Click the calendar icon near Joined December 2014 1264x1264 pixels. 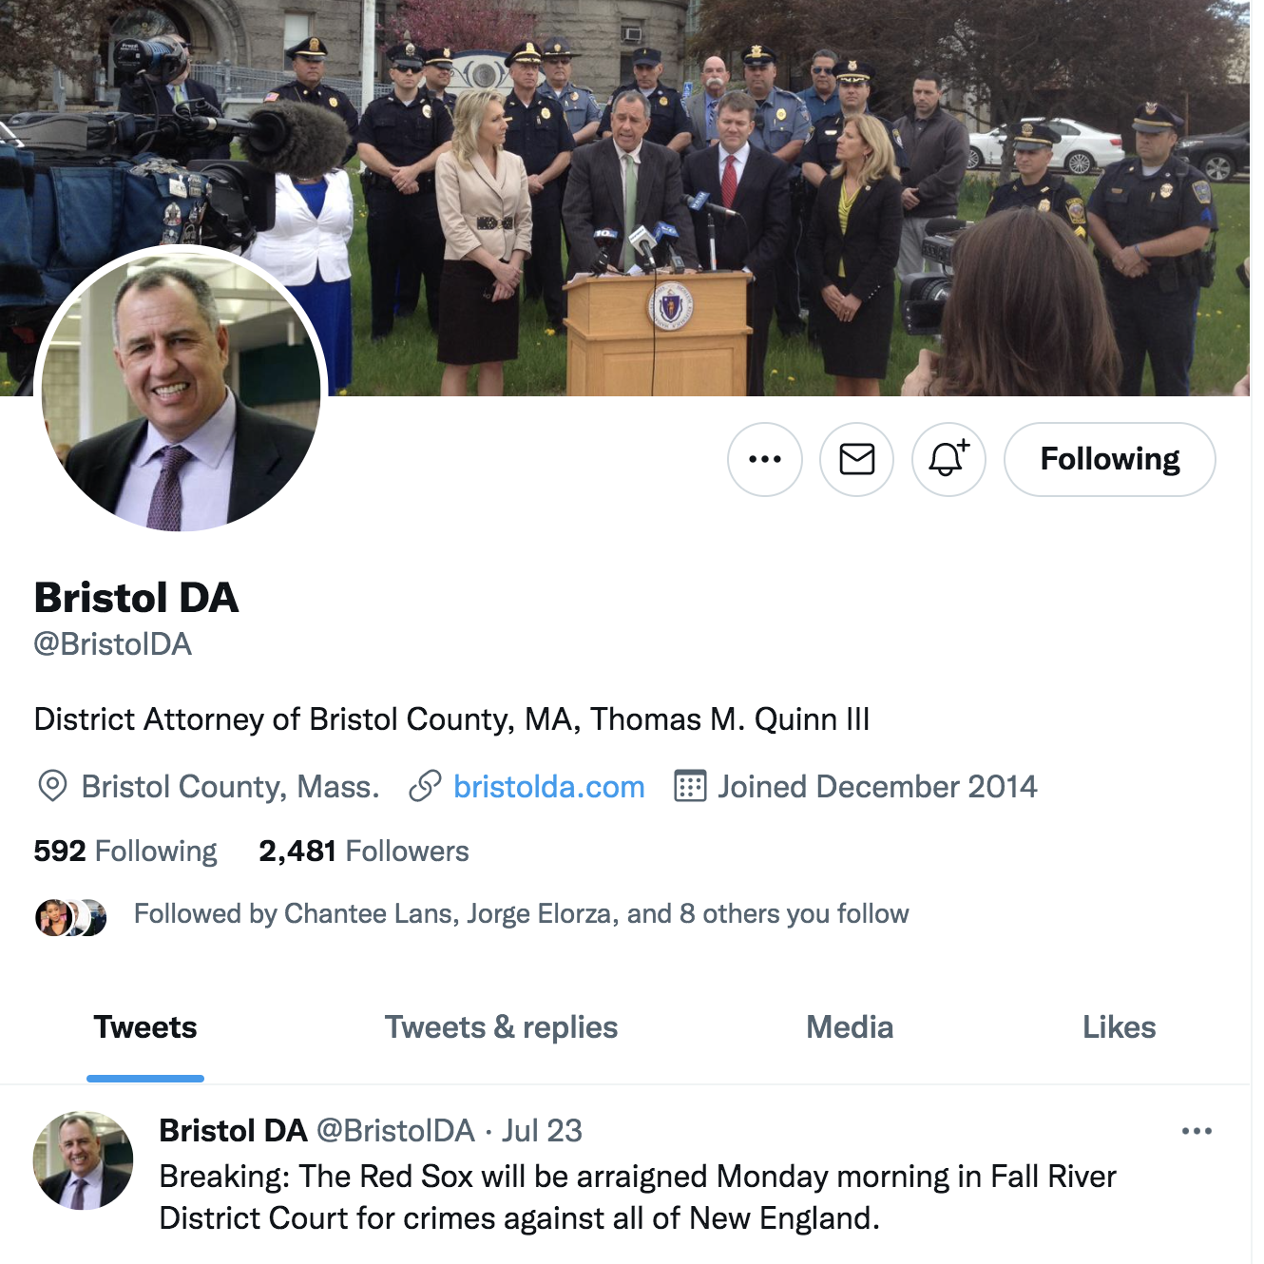pyautogui.click(x=690, y=787)
